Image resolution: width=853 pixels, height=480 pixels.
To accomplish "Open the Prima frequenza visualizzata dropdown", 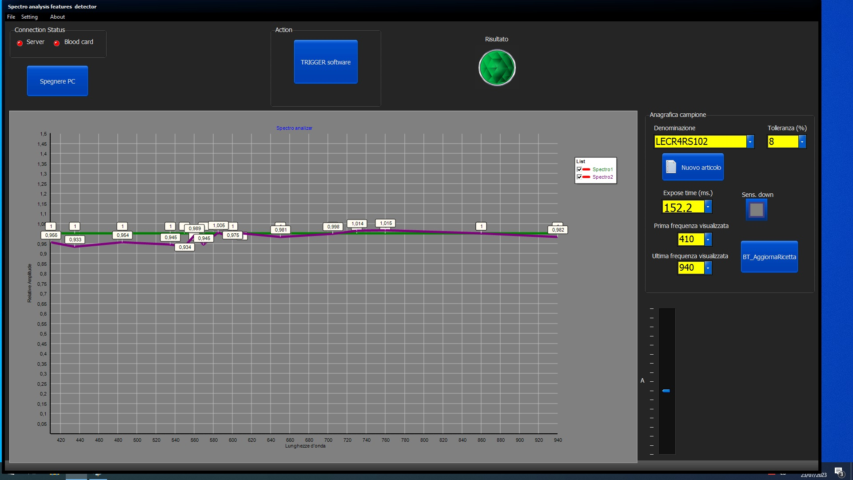I will pyautogui.click(x=708, y=239).
